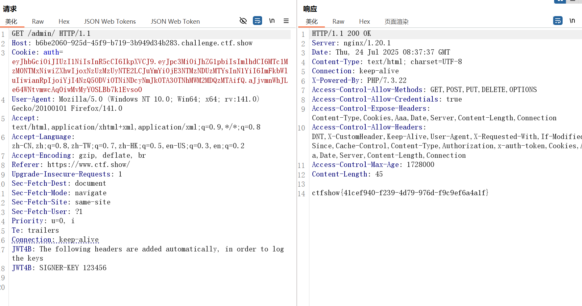This screenshot has height=306, width=582.
Task: Click the underlined 'Connection: keep-alive' request header
Action: click(x=55, y=240)
